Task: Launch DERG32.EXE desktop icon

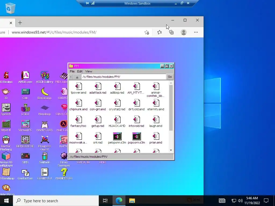Action: click(x=25, y=142)
